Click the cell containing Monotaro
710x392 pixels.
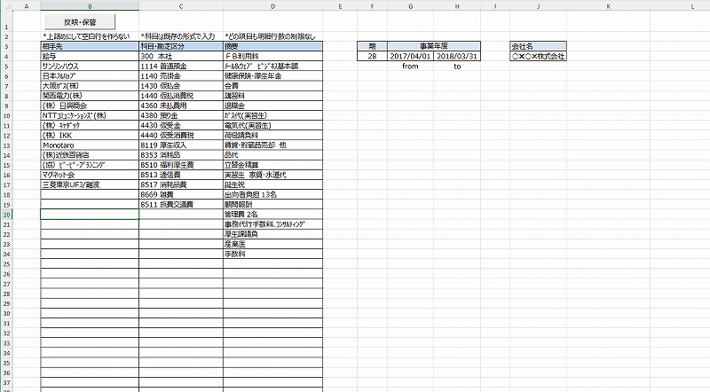pyautogui.click(x=90, y=145)
